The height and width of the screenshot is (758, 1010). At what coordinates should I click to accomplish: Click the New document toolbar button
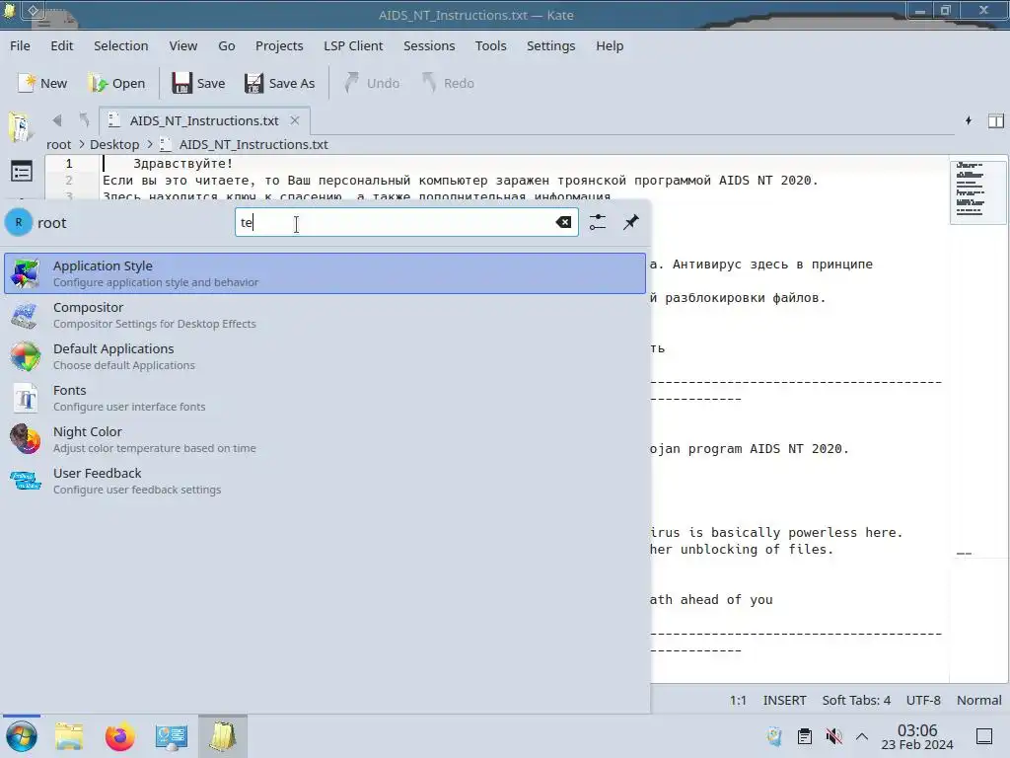coord(42,83)
